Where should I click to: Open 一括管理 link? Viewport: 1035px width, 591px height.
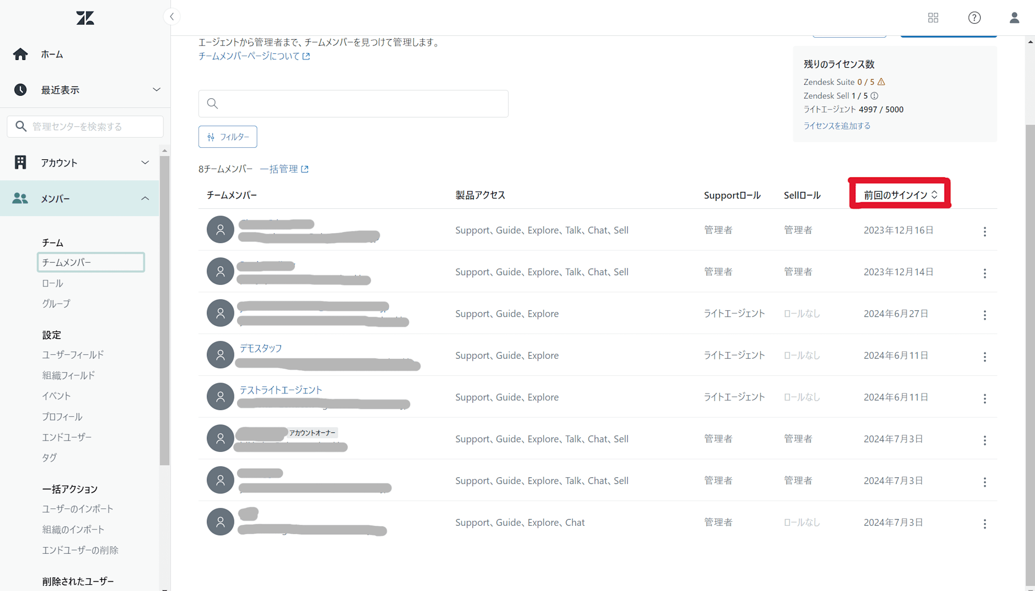click(x=284, y=169)
